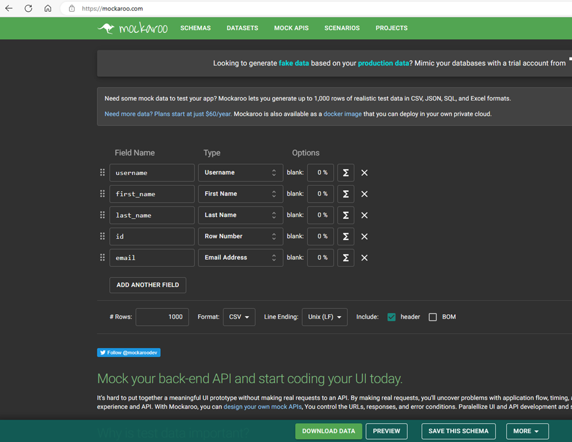Remove the id field with X
Viewport: 572px width, 442px height.
pos(364,236)
